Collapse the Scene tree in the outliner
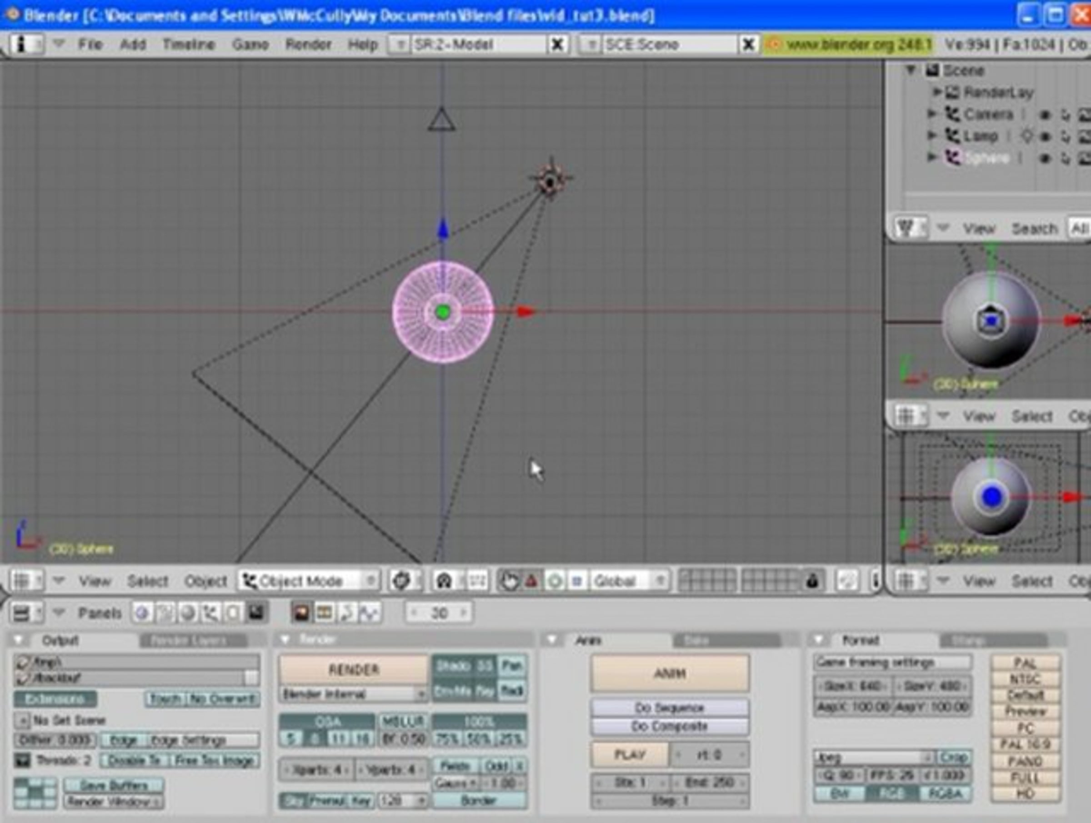The image size is (1091, 823). tap(911, 70)
